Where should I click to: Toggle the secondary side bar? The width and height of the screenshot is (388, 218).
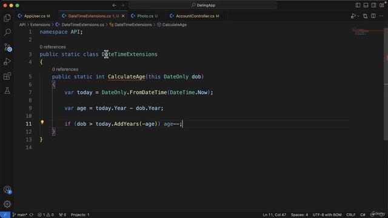[373, 5]
